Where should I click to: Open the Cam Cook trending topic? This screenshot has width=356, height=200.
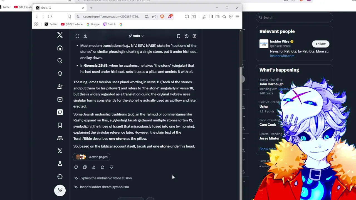pyautogui.click(x=268, y=125)
